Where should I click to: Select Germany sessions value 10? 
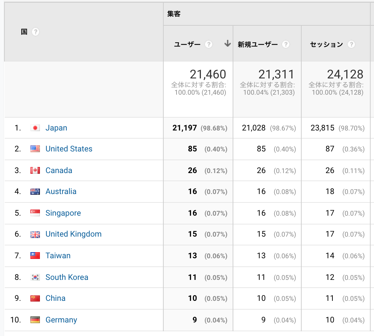(x=330, y=320)
